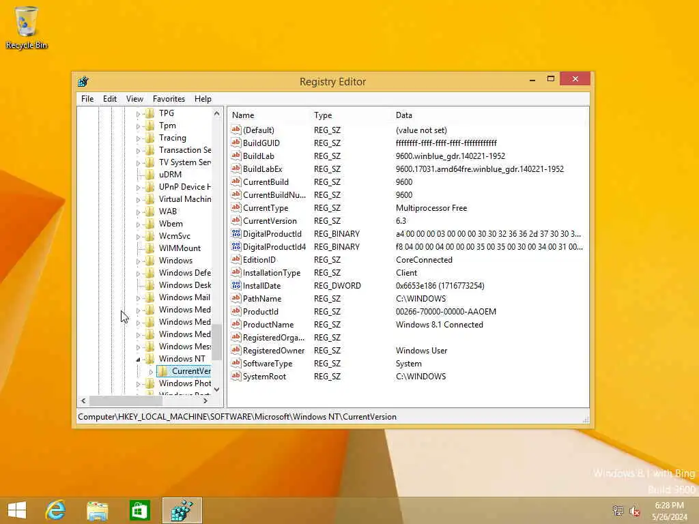Expand the Tracing key node

[x=138, y=138]
